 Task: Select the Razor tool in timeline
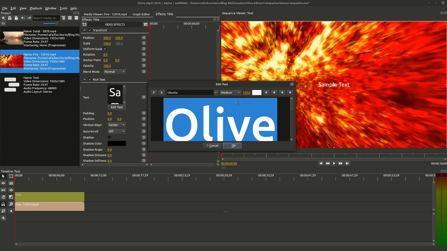[11, 183]
